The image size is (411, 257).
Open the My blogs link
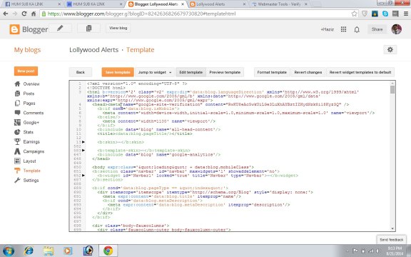click(27, 50)
